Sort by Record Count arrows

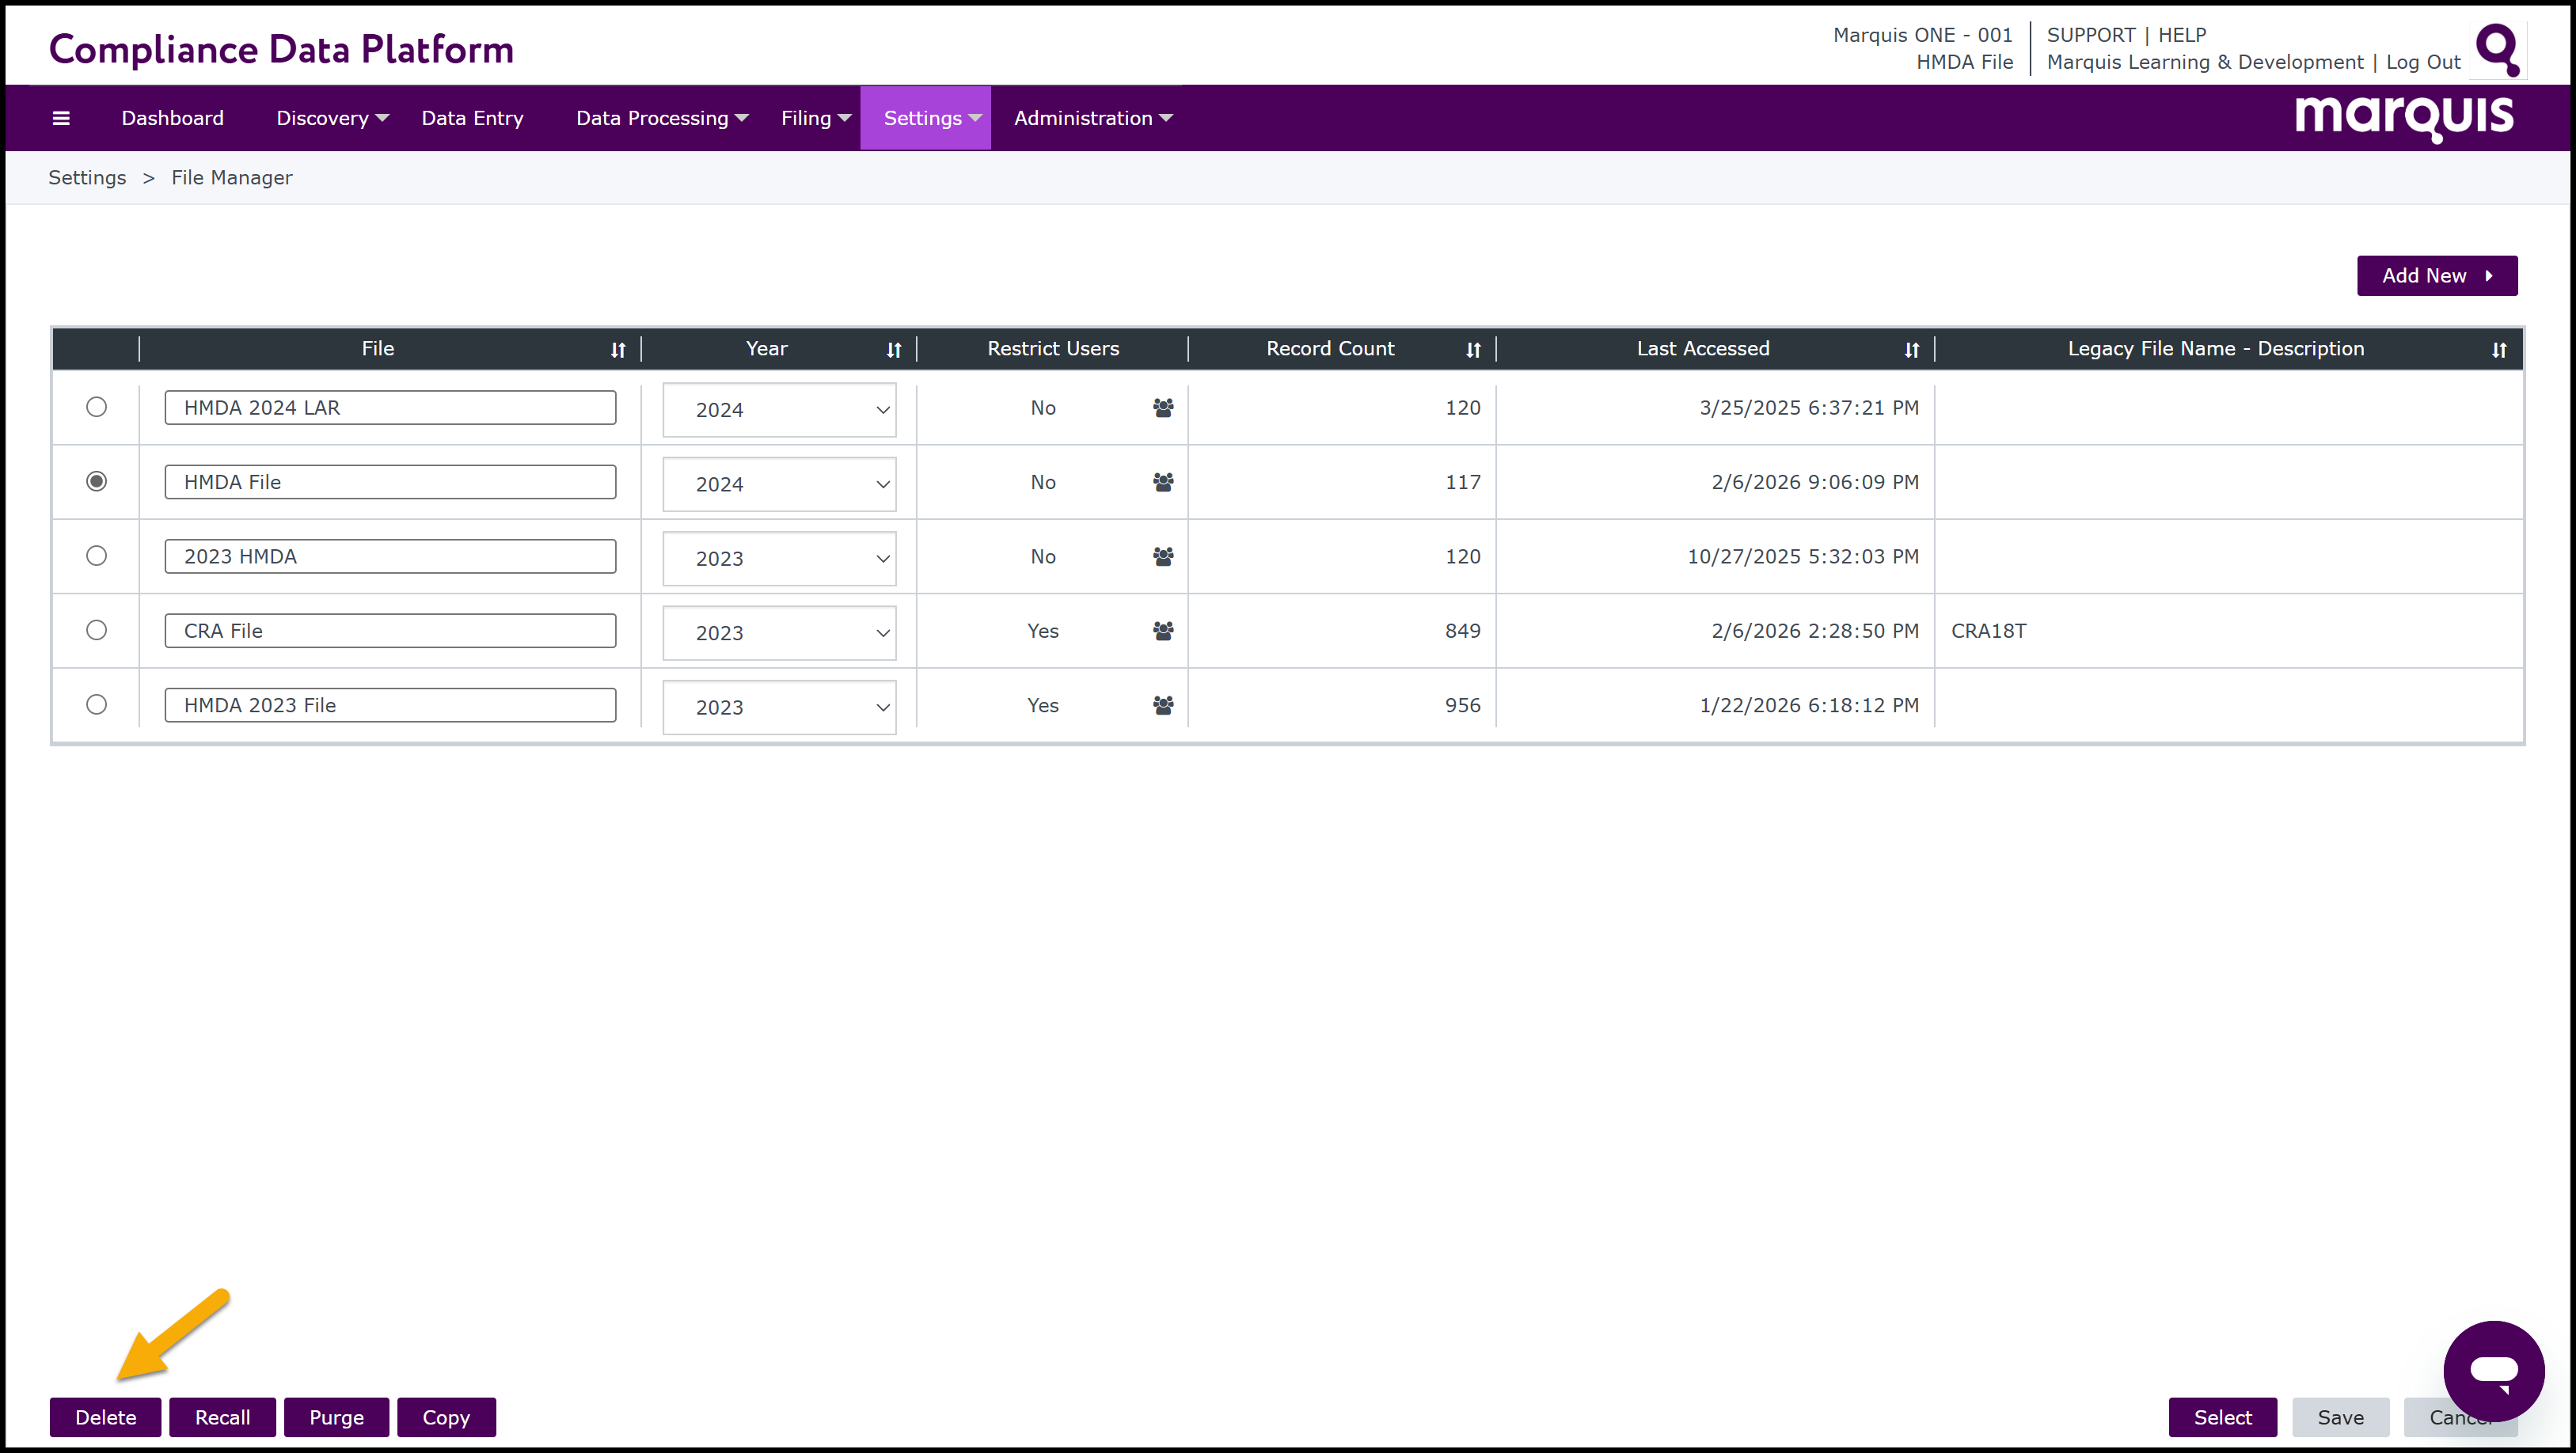coord(1473,350)
